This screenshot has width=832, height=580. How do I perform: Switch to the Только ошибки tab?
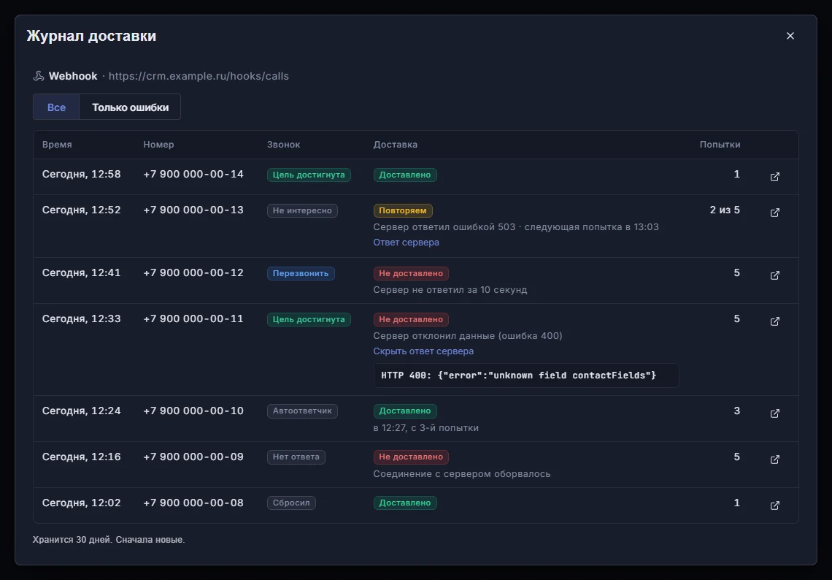point(130,107)
